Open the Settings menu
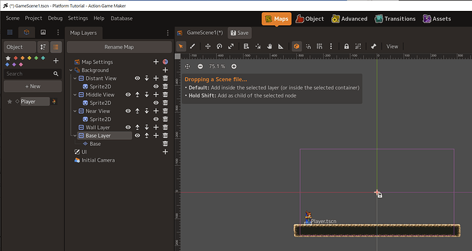Image resolution: width=472 pixels, height=251 pixels. (78, 18)
